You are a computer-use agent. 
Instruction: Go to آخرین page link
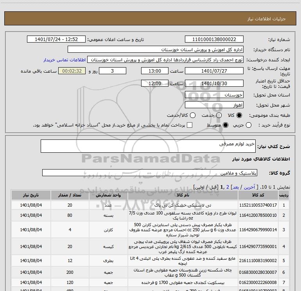[x=249, y=187]
